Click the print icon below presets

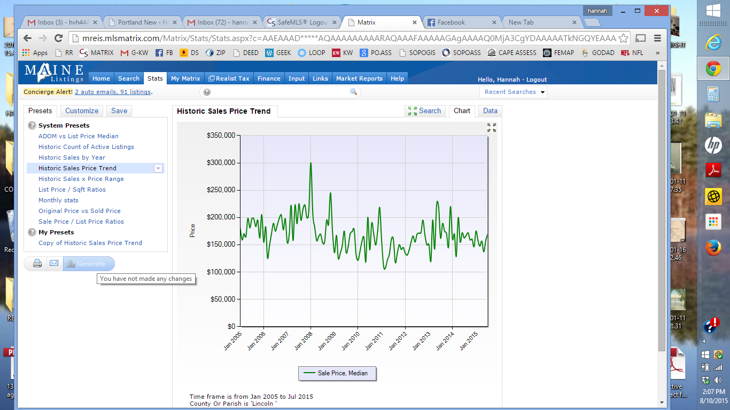[x=37, y=264]
